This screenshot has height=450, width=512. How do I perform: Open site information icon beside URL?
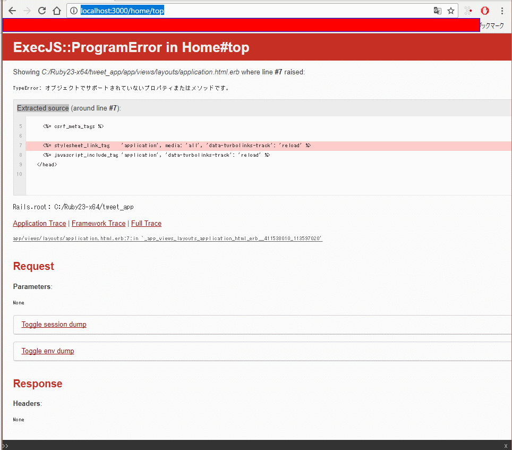pyautogui.click(x=74, y=11)
